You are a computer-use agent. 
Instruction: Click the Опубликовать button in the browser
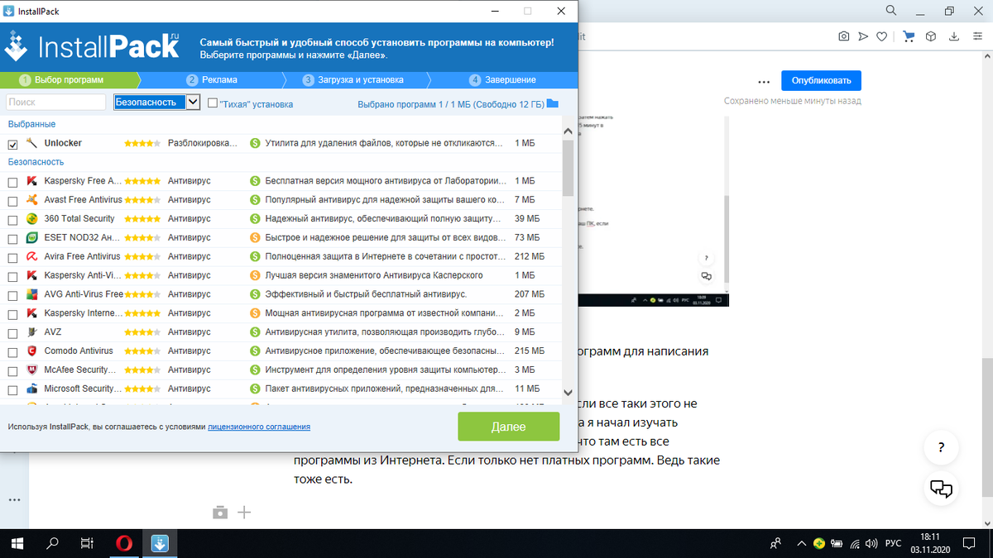point(821,80)
